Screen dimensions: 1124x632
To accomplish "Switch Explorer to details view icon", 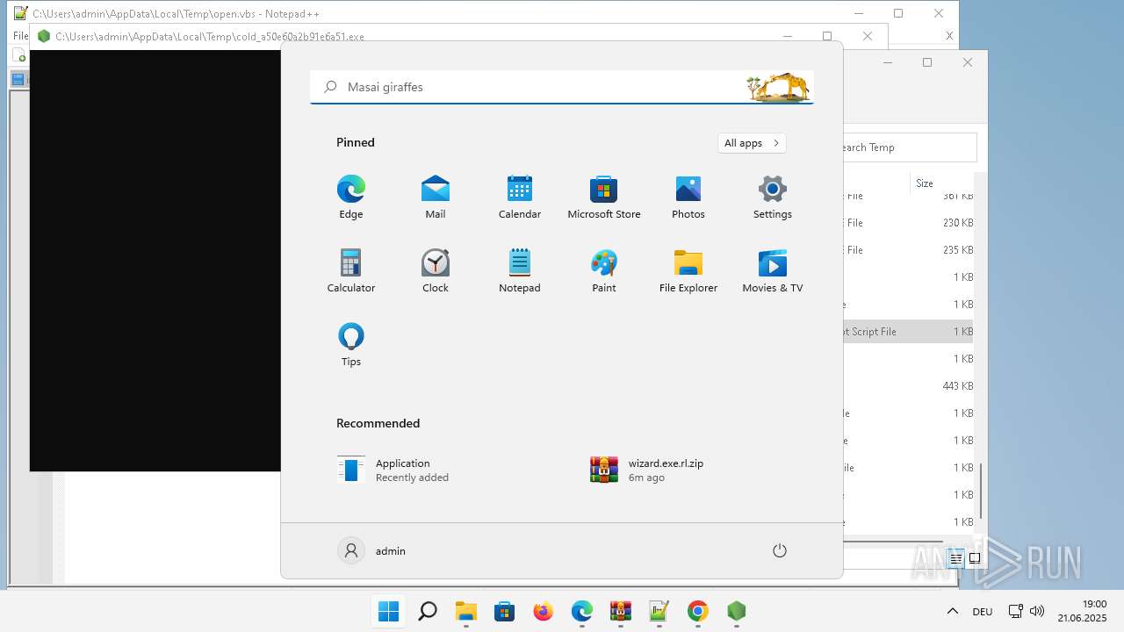I will click(x=956, y=558).
